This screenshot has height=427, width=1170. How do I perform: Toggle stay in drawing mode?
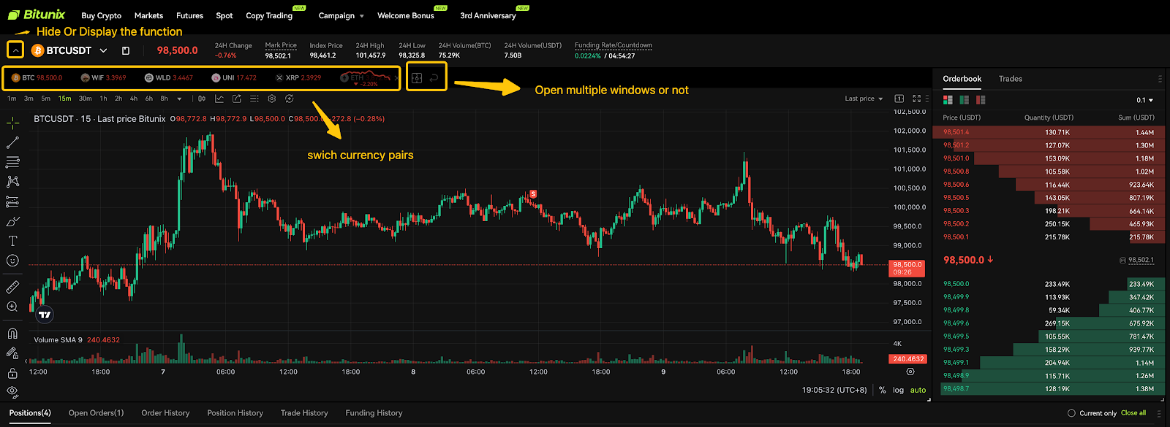click(12, 353)
